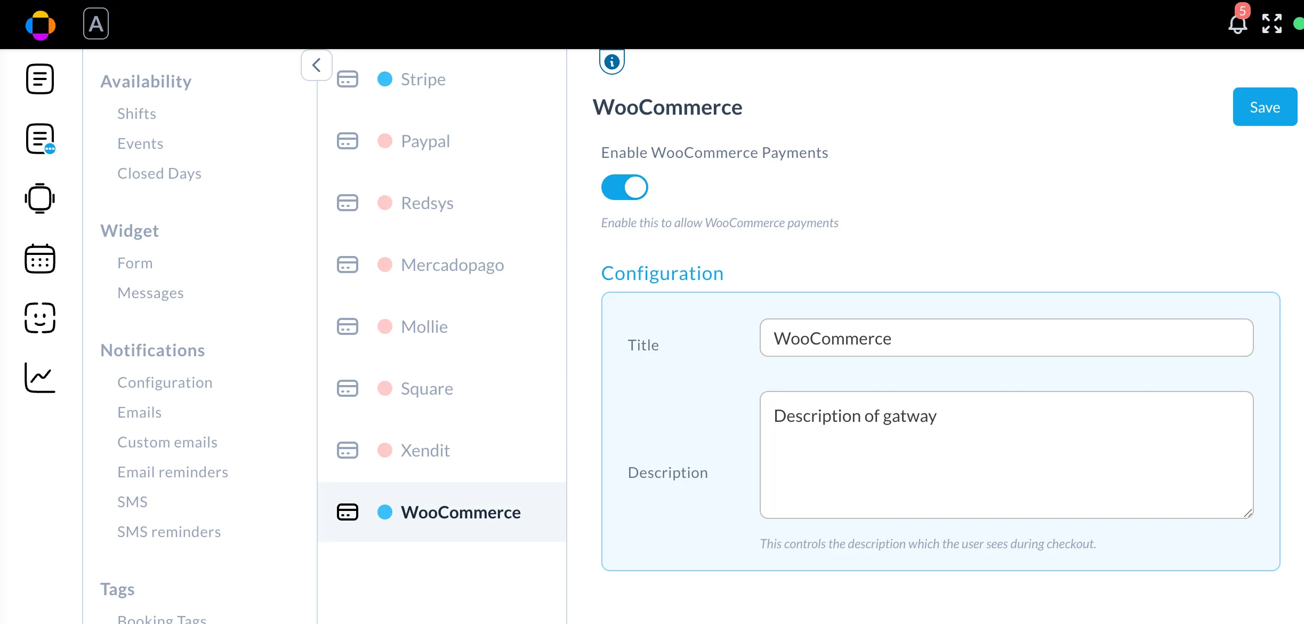Disable the WooCommerce Payments toggle
The height and width of the screenshot is (624, 1304).
624,187
